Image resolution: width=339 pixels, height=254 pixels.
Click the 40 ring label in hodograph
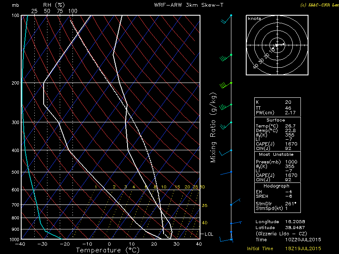[x=256, y=66]
